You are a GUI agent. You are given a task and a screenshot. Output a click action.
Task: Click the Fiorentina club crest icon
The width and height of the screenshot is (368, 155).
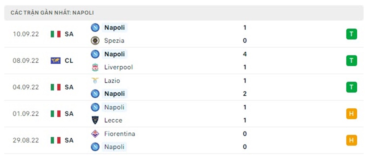pyautogui.click(x=95, y=134)
